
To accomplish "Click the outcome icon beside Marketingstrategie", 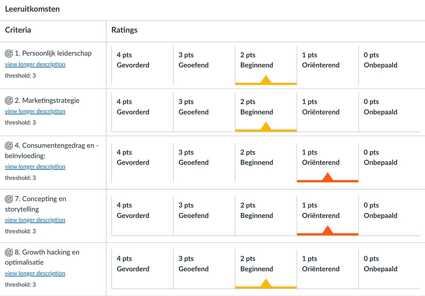I will click(x=9, y=101).
